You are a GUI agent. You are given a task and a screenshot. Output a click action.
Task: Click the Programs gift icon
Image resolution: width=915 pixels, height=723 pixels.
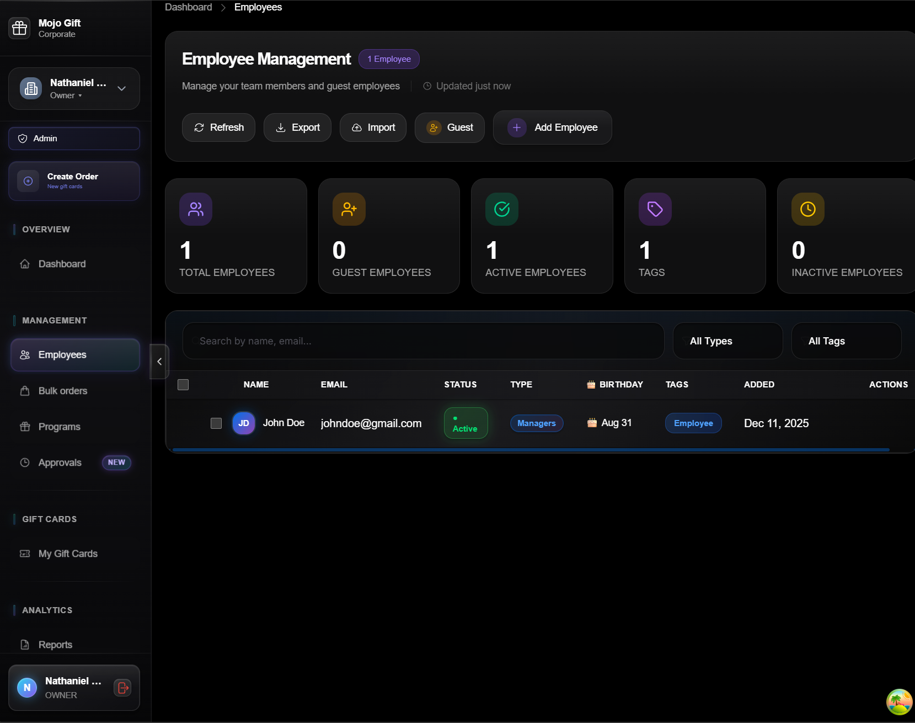point(25,427)
